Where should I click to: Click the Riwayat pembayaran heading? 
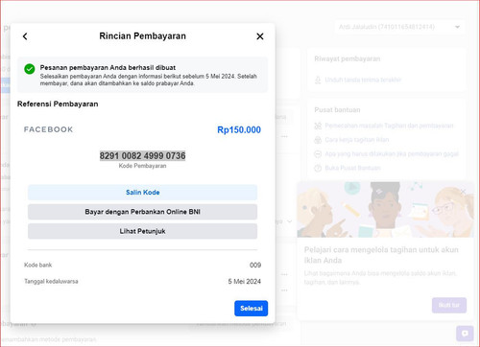point(348,58)
